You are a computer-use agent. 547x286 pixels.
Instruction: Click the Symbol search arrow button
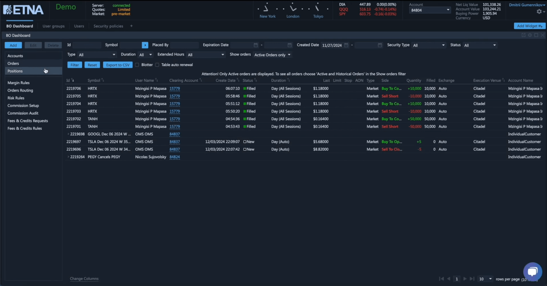pos(145,45)
